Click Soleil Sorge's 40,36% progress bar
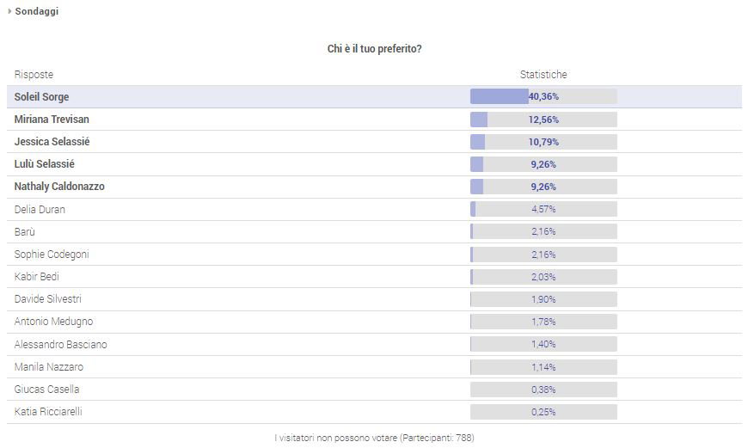The width and height of the screenshot is (748, 448). 543,97
